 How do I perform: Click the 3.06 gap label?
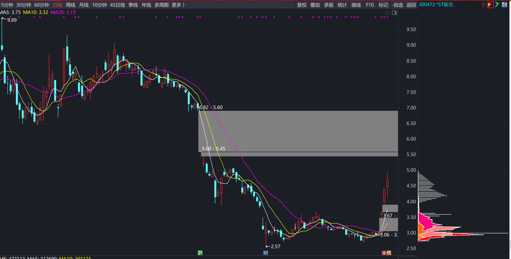(389, 235)
